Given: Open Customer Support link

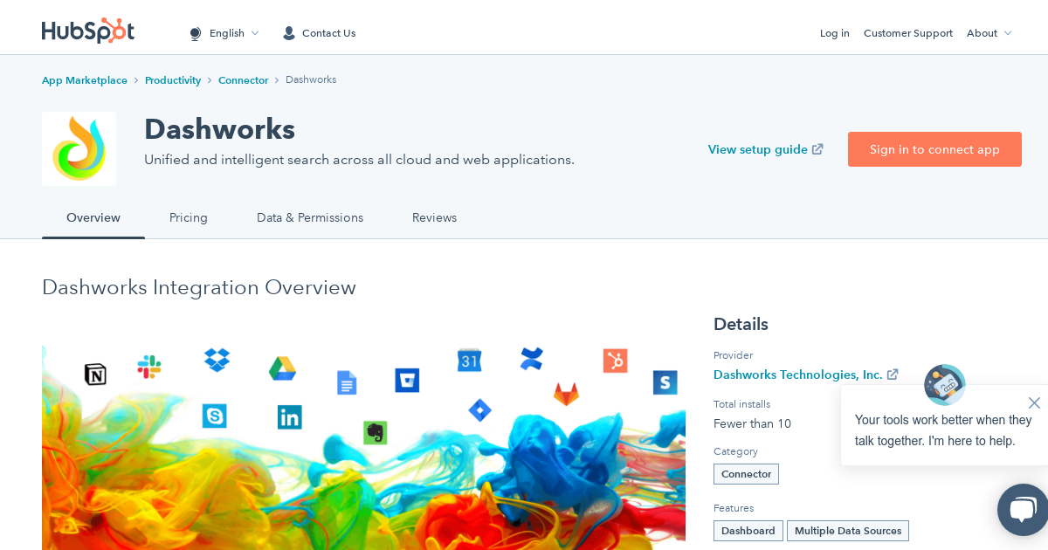Looking at the screenshot, I should click(908, 33).
